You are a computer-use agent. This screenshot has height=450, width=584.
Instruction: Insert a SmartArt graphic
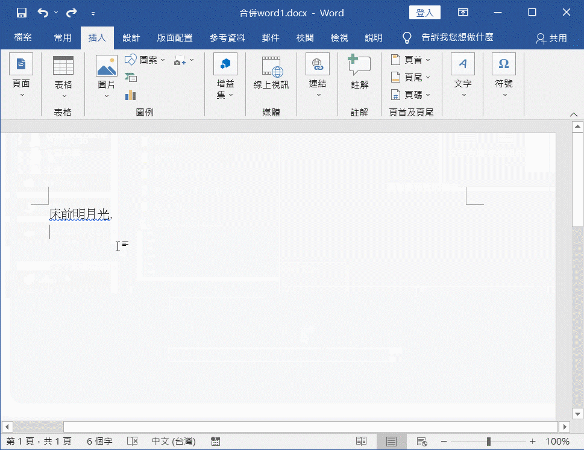[131, 77]
